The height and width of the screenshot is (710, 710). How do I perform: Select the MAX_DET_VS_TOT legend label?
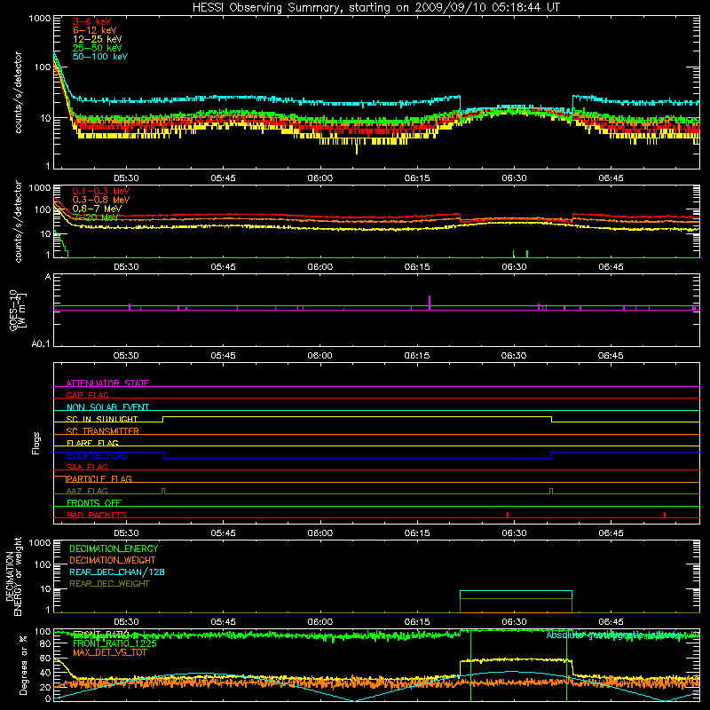(109, 653)
